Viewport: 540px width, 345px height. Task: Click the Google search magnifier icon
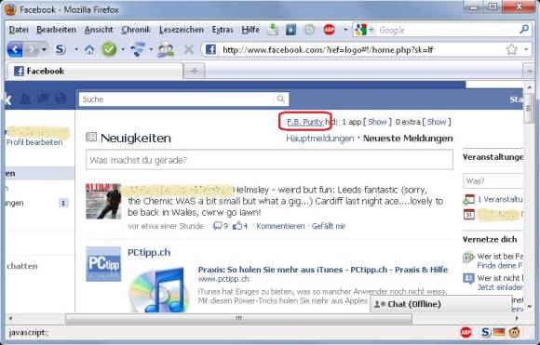524,30
